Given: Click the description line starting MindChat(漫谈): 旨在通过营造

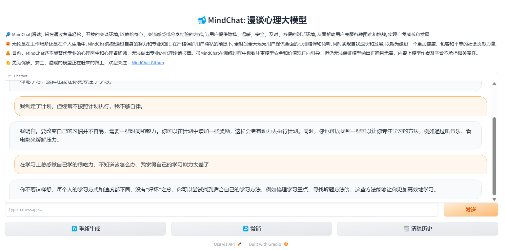Looking at the screenshot, I should pos(221,34).
